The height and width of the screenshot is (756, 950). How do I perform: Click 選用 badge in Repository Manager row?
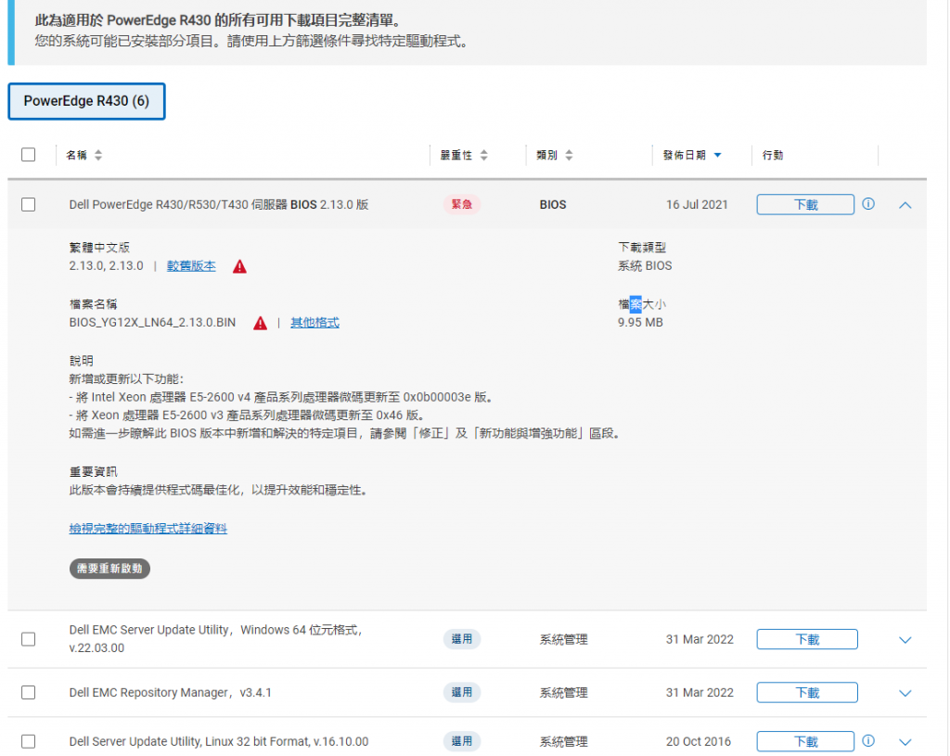click(462, 692)
